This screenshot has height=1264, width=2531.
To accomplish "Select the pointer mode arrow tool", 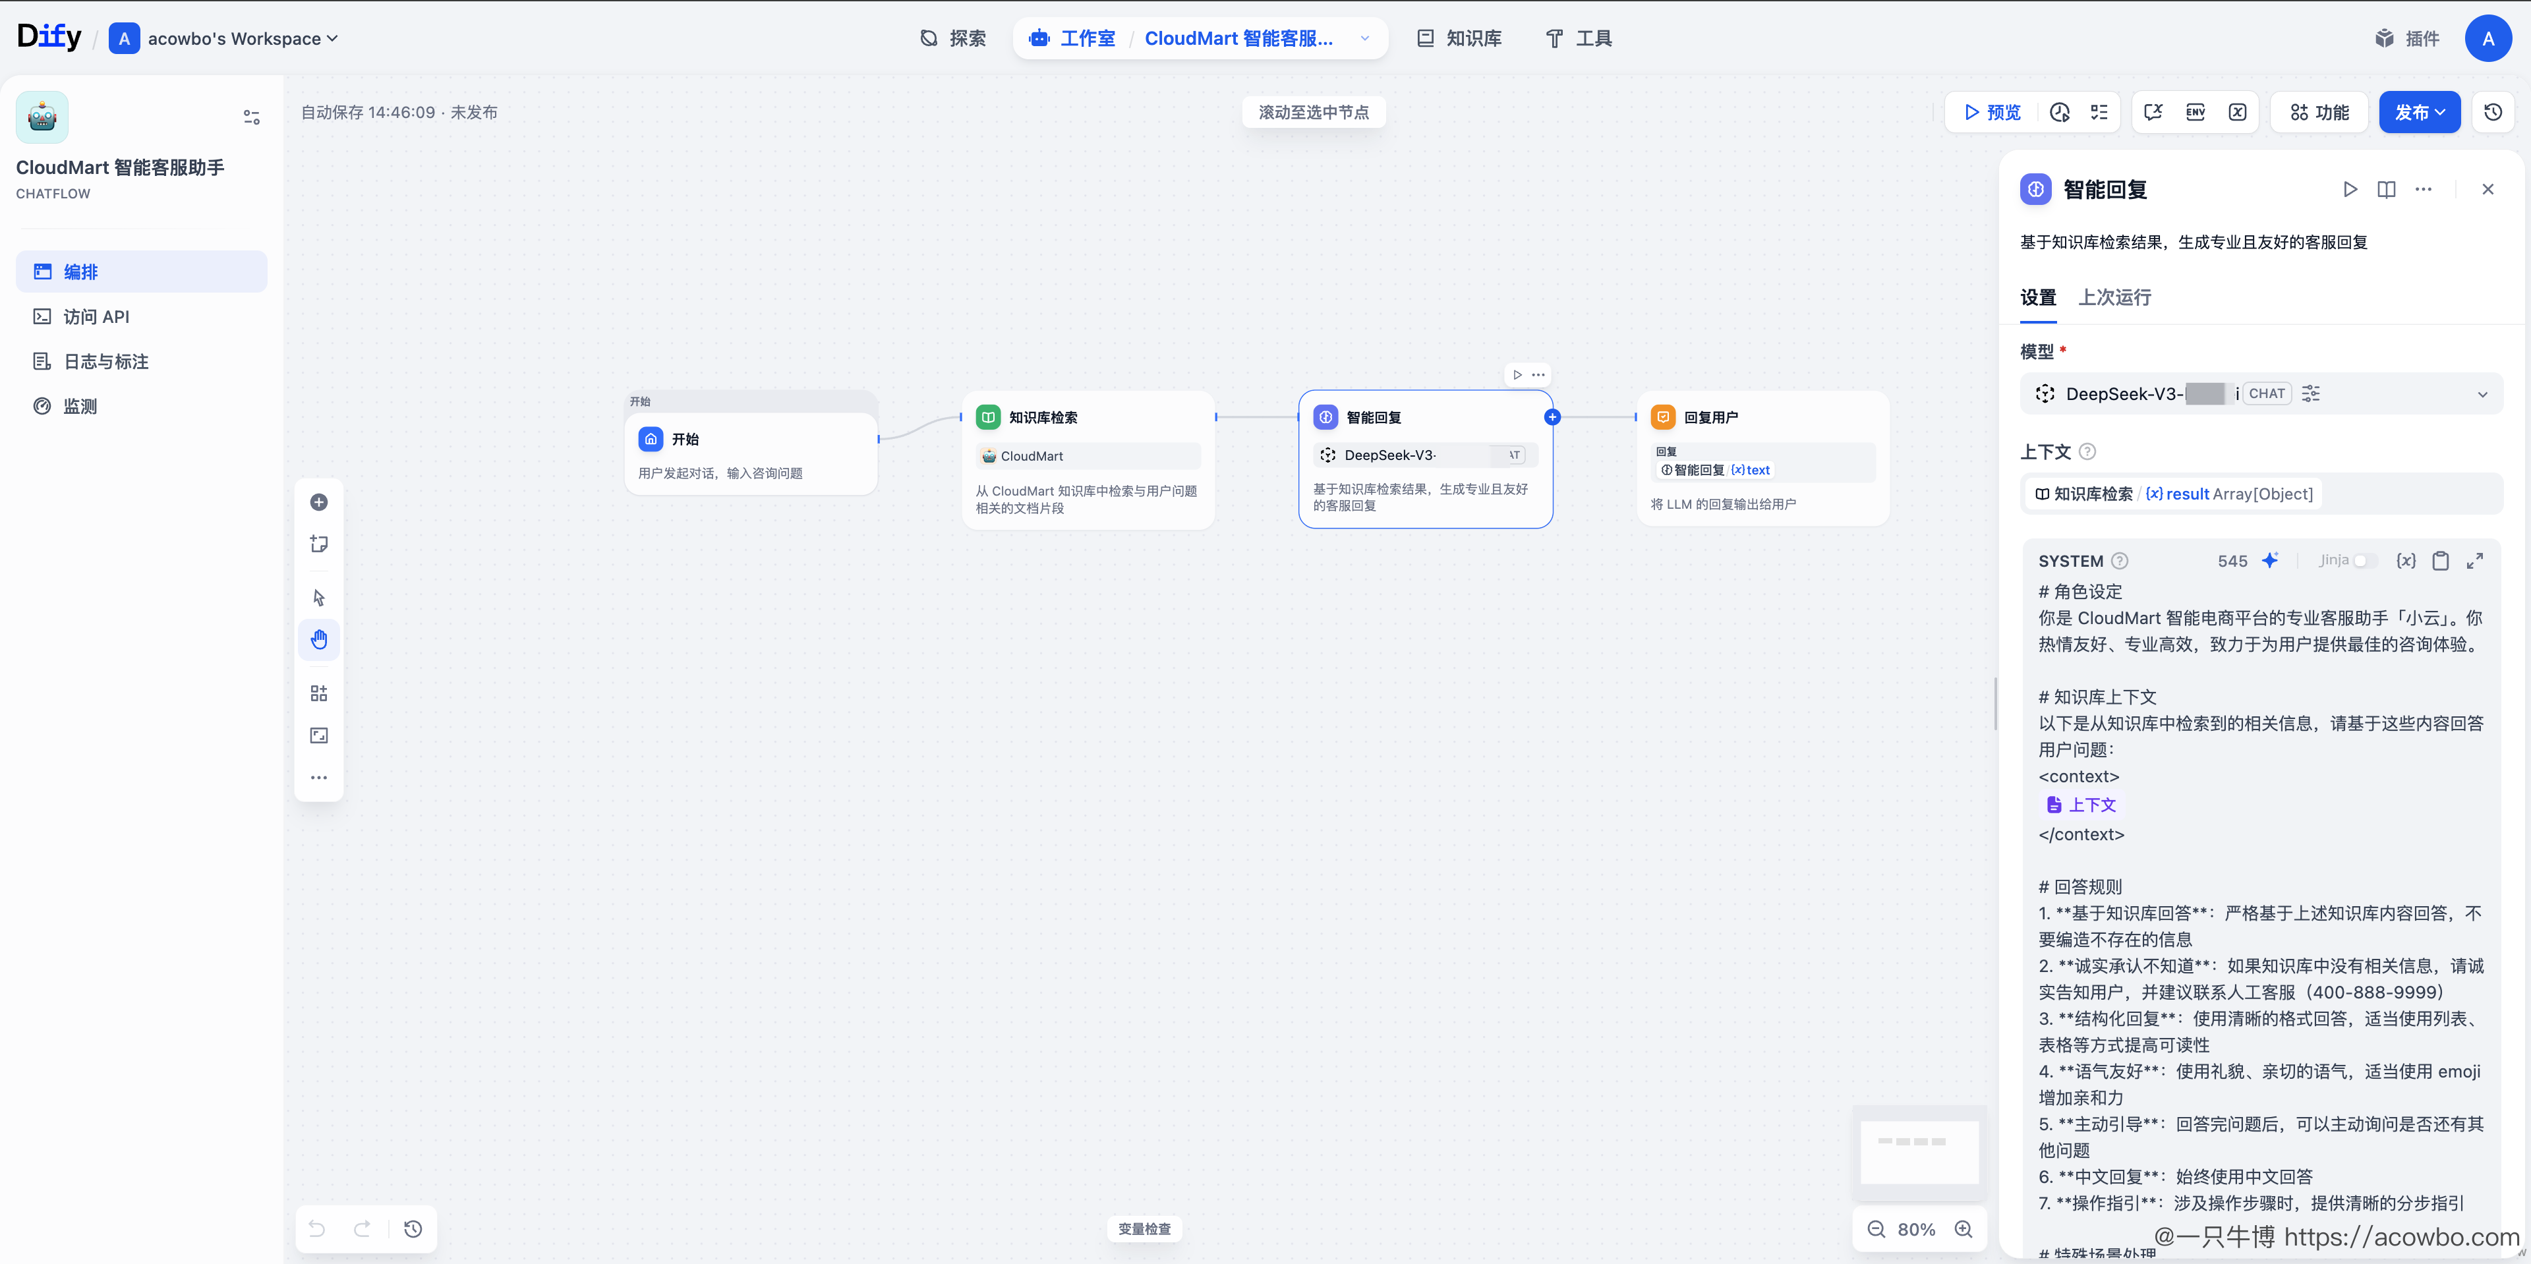I will (318, 597).
